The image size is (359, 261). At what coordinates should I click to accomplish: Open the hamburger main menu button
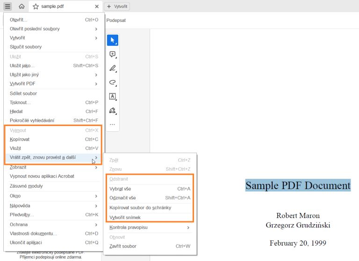7,7
